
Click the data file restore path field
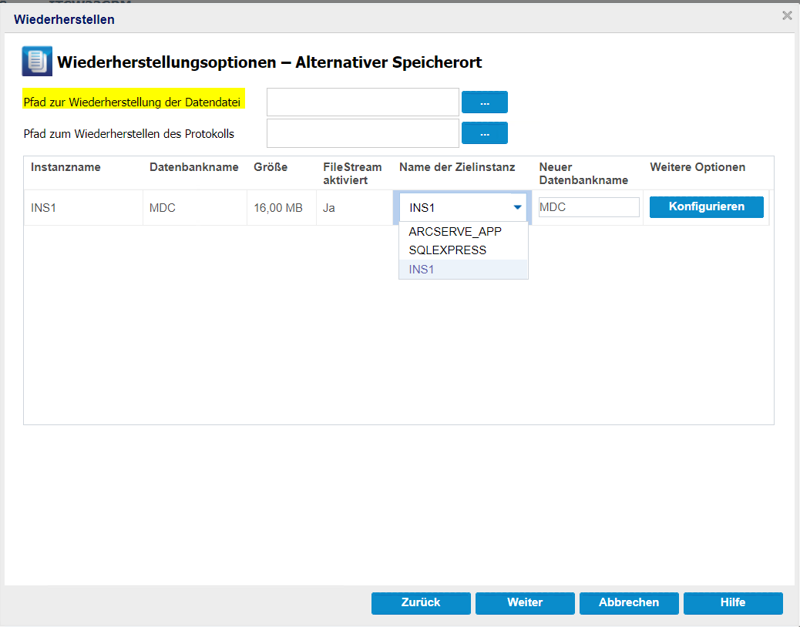pyautogui.click(x=363, y=102)
